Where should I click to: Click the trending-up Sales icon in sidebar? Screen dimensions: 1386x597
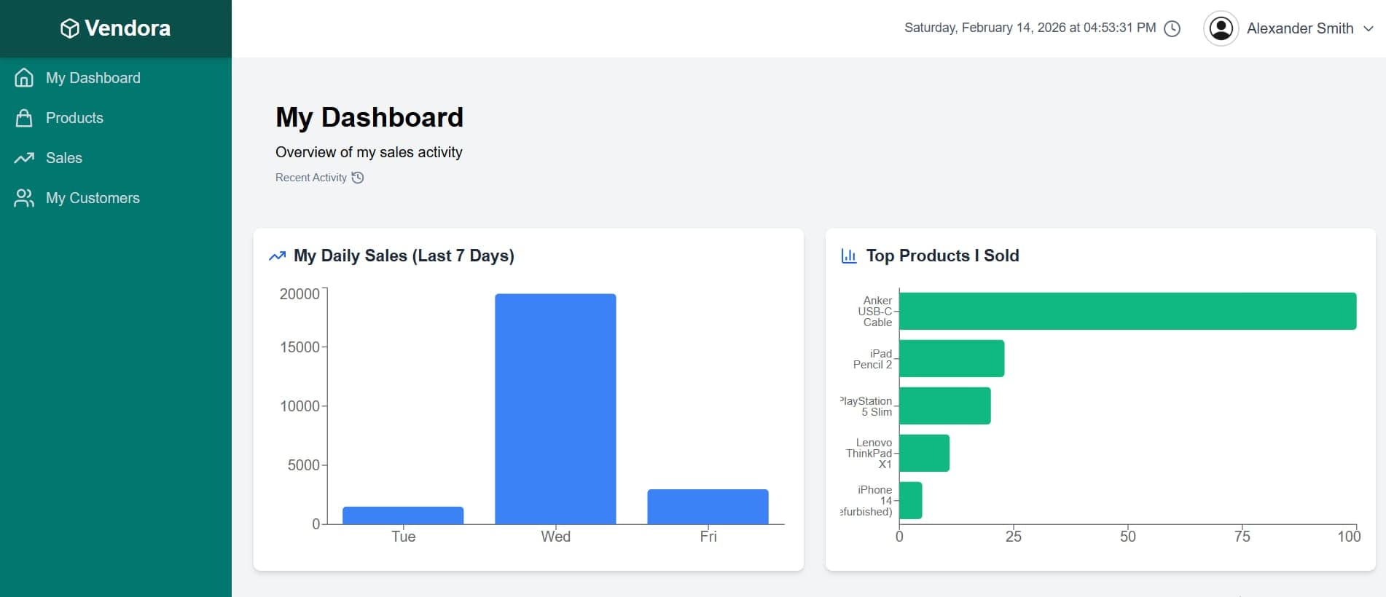[x=24, y=158]
